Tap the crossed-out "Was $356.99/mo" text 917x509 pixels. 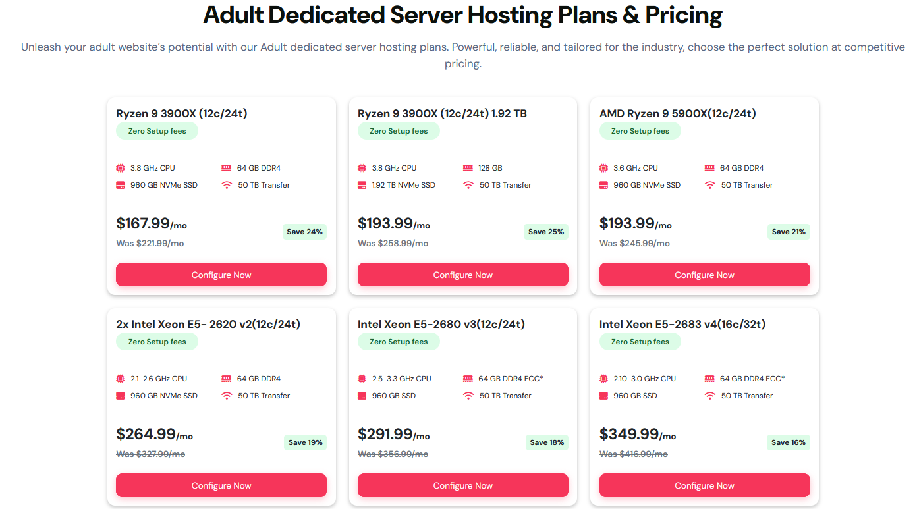pyautogui.click(x=393, y=454)
